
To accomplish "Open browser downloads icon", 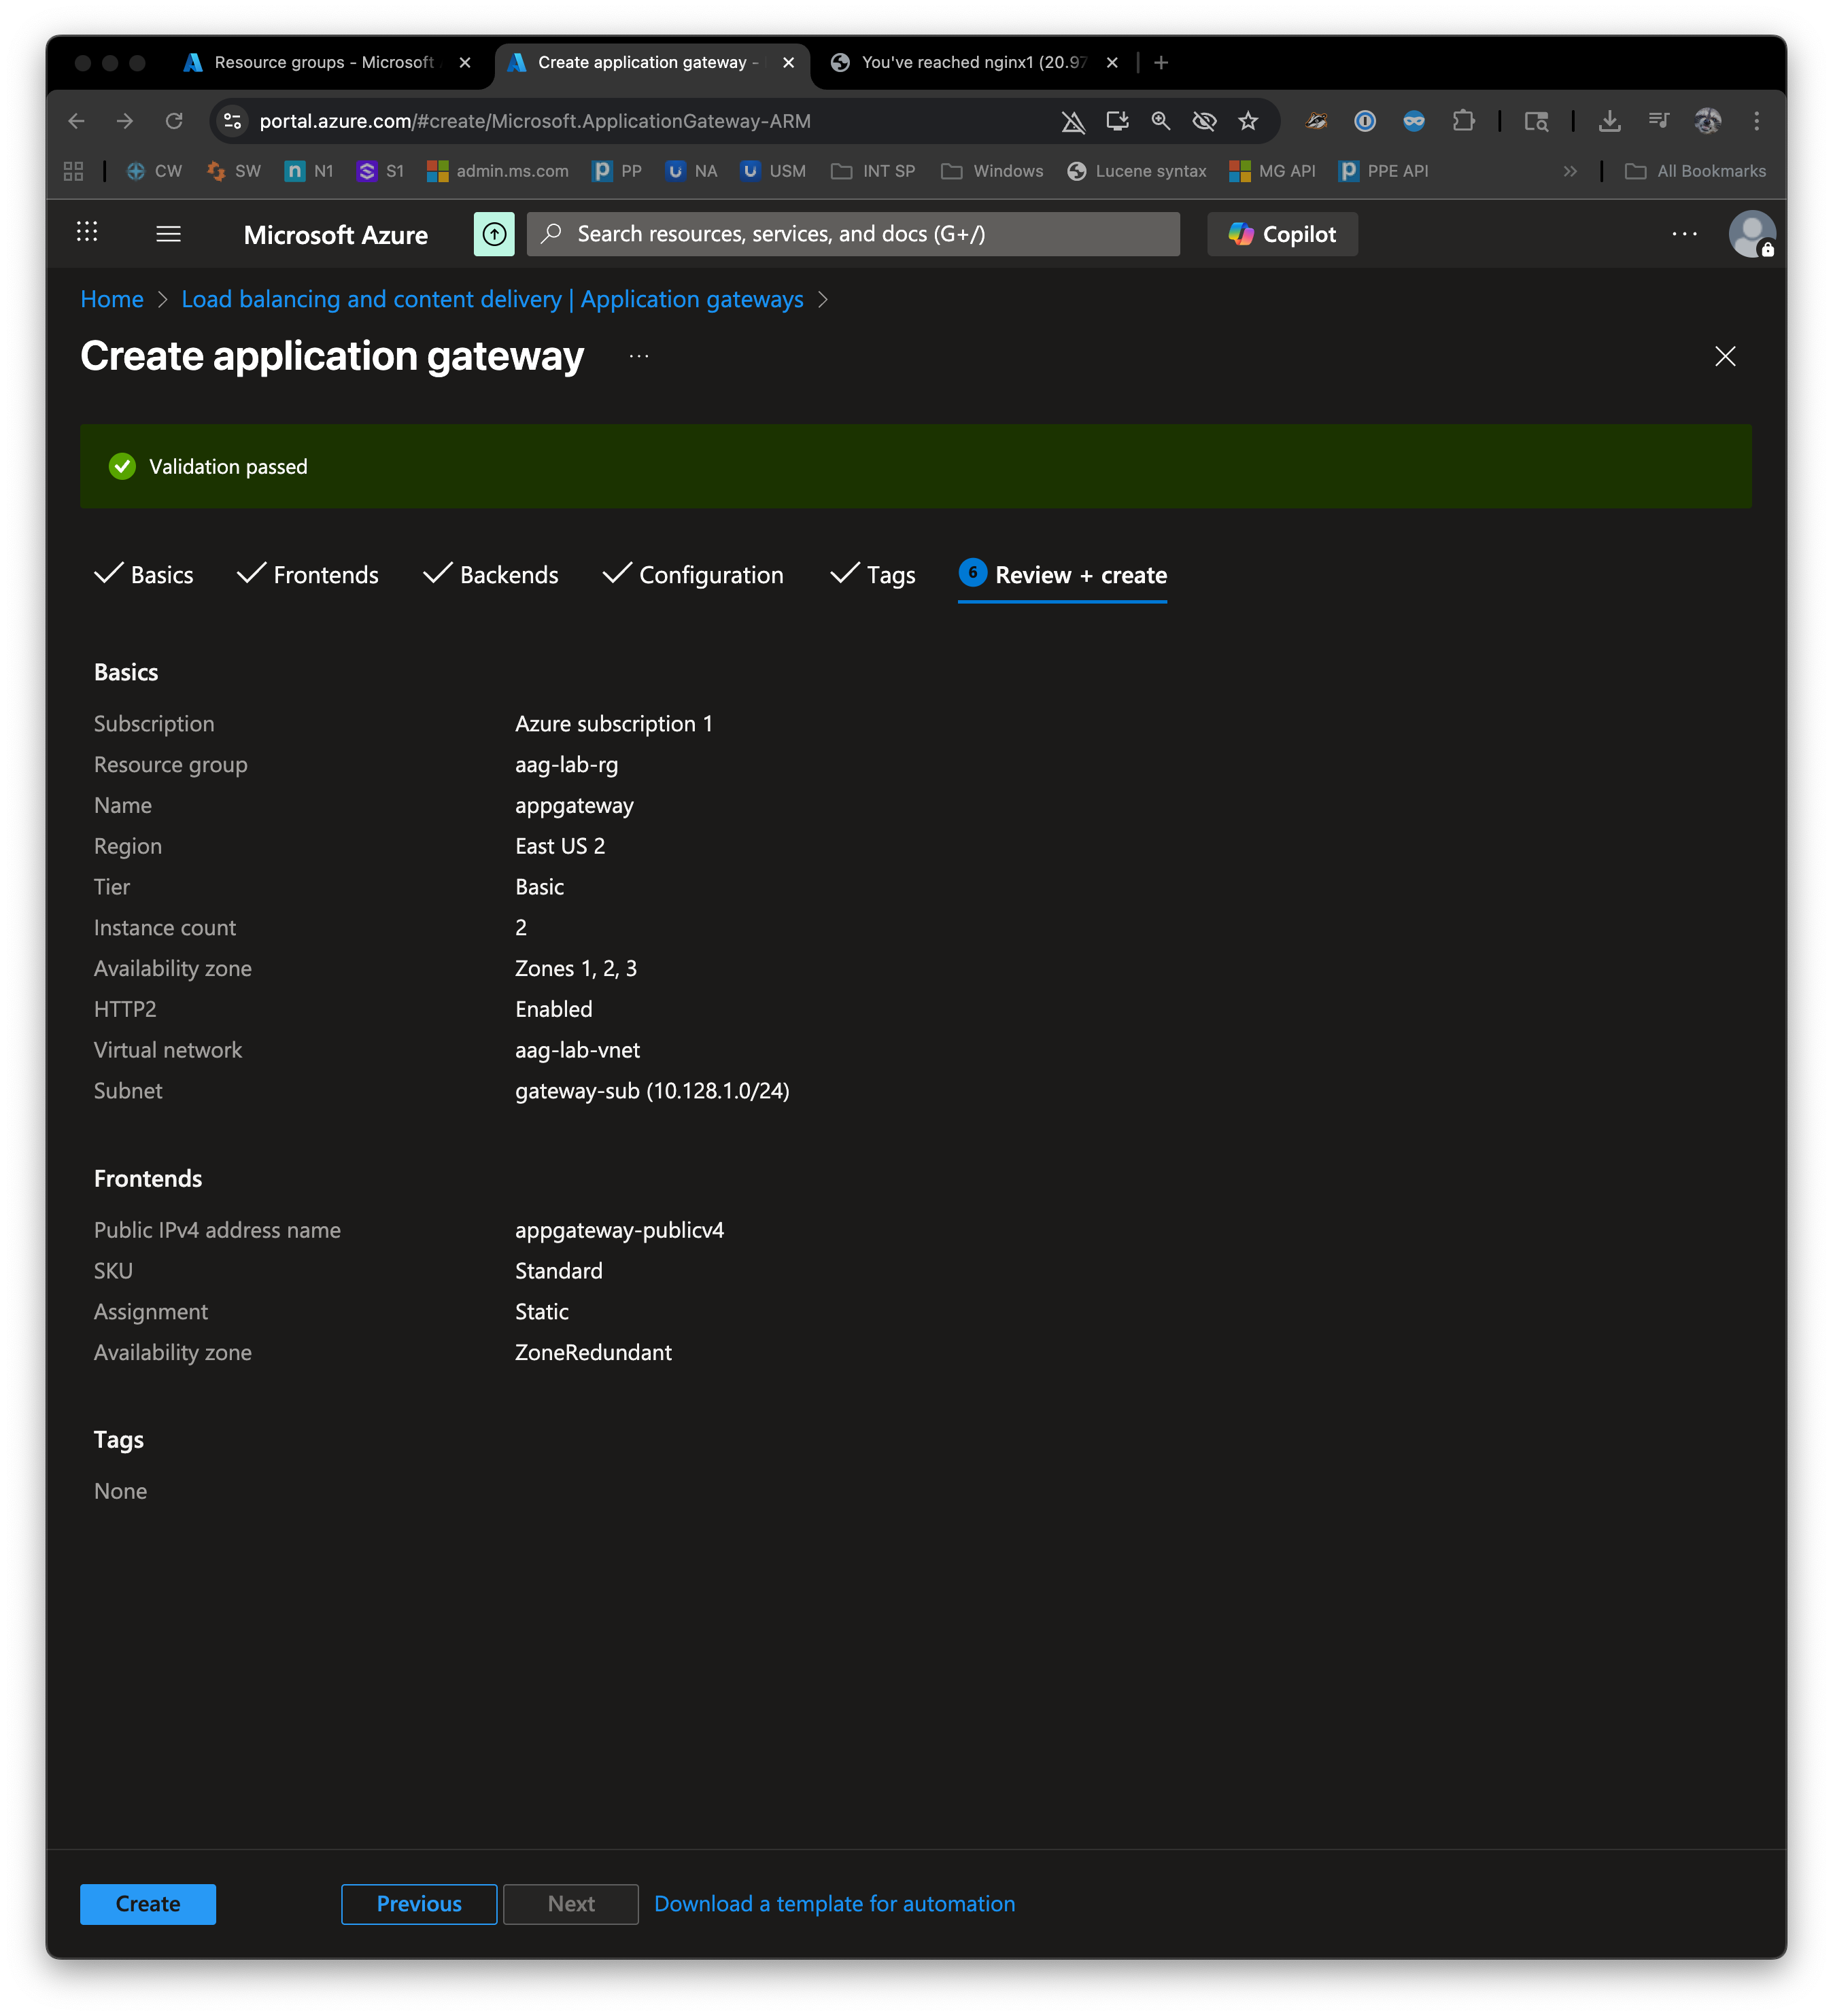I will tap(1609, 121).
